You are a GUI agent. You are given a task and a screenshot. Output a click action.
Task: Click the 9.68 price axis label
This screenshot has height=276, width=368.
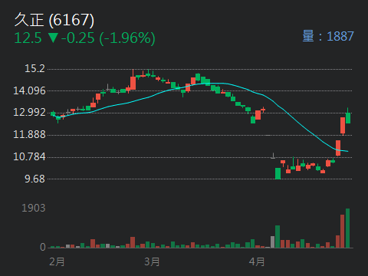click(35, 179)
